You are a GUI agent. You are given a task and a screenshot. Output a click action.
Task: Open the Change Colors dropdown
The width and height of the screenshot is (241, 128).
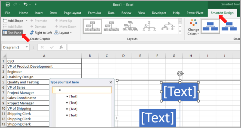click(193, 27)
